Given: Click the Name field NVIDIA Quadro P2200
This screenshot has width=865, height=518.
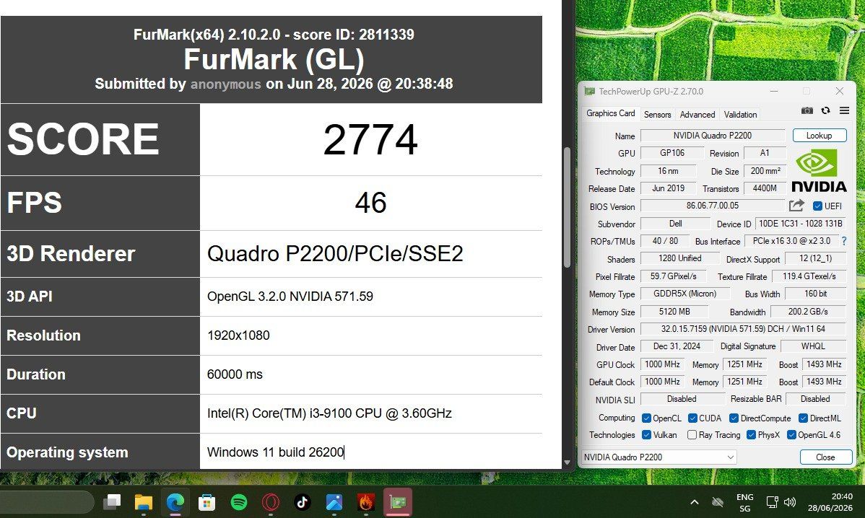Looking at the screenshot, I should coord(713,136).
